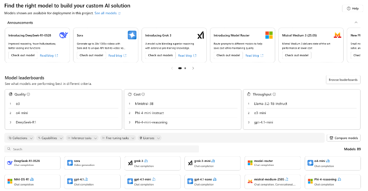Click benchmark chart icon beside MAI-DS-R1
The image size is (368, 191).
point(32,179)
